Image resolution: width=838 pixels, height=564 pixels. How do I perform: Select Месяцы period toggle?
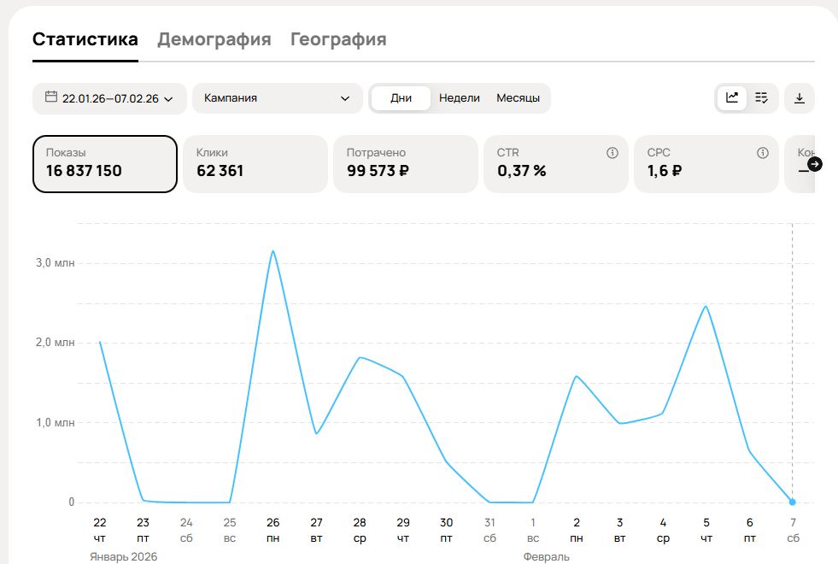tap(518, 98)
